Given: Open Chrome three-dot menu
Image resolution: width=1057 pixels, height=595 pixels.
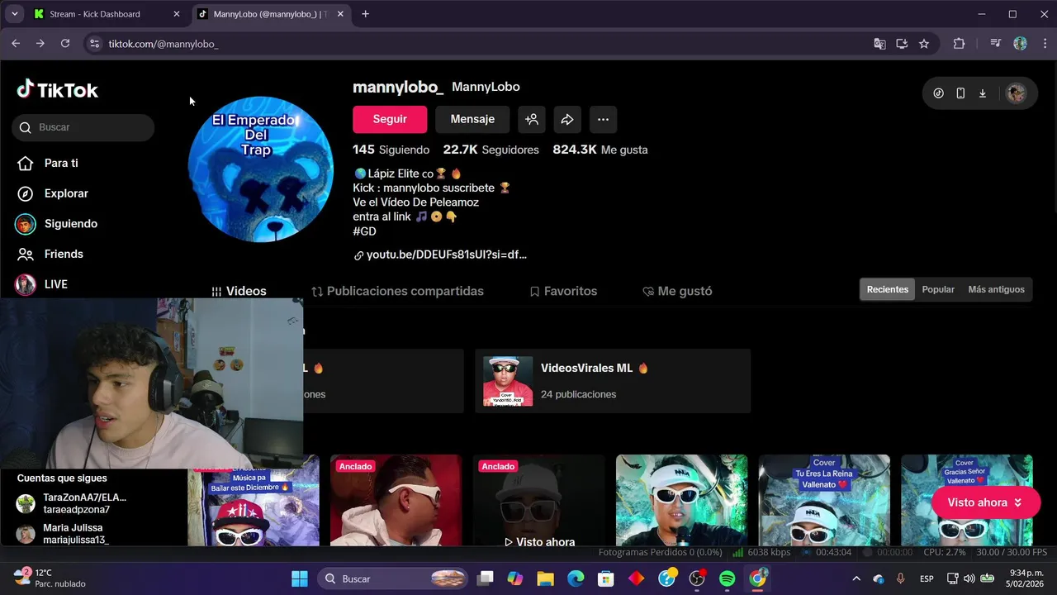Looking at the screenshot, I should tap(1044, 44).
